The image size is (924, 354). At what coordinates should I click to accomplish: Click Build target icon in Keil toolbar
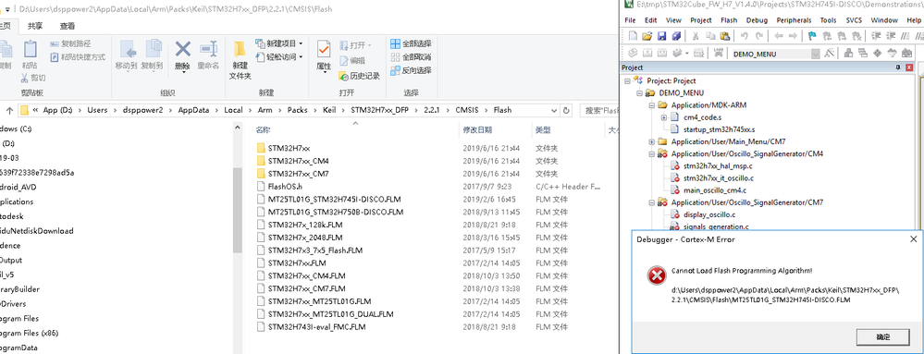pyautogui.click(x=647, y=53)
